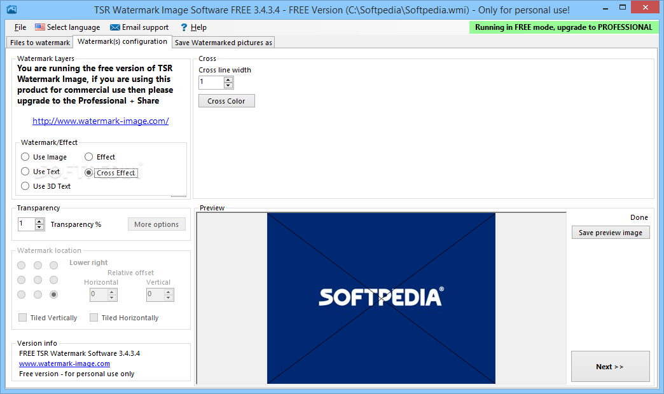664x394 pixels.
Task: Increase Cross line width with up arrow
Action: 228,79
